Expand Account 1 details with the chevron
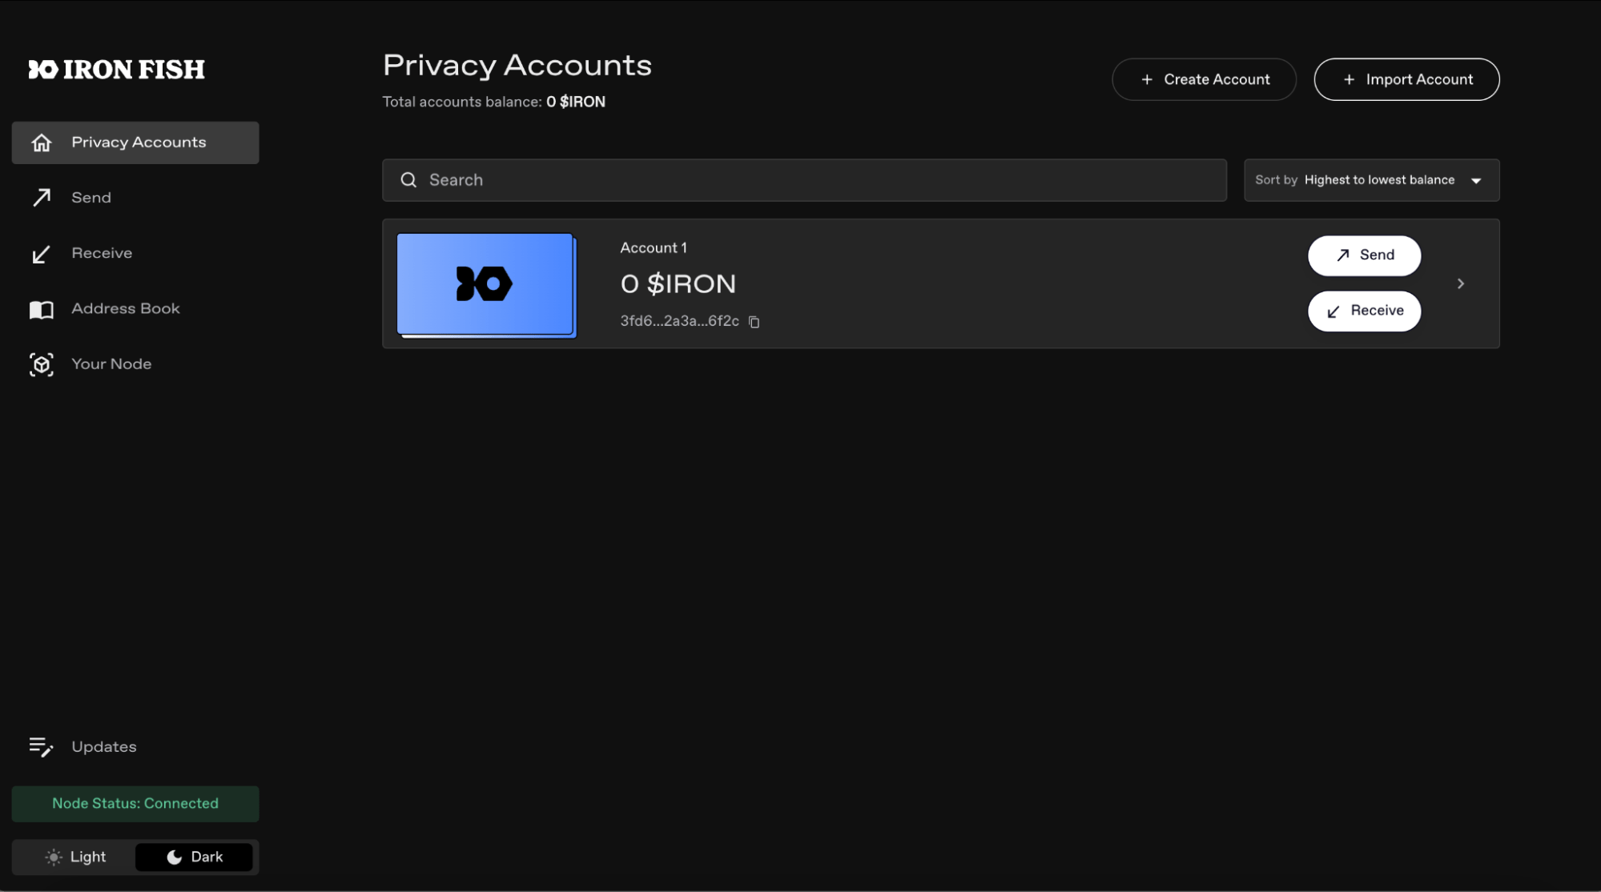This screenshot has height=892, width=1601. click(1461, 283)
